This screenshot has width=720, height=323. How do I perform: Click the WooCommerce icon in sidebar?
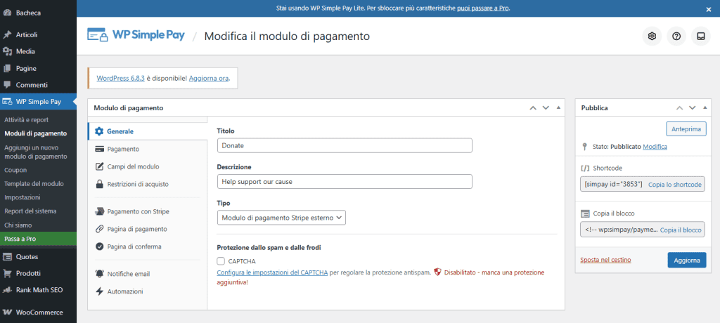[7, 312]
